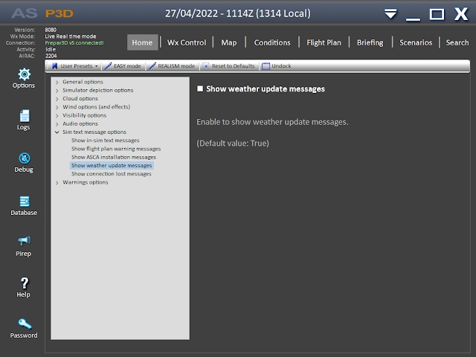
Task: Open the Debug bug icon
Action: click(23, 158)
